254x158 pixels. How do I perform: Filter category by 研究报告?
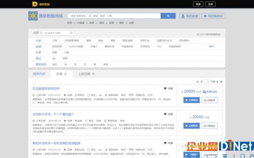coord(184,41)
